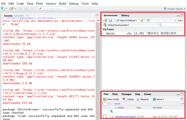The width and height of the screenshot is (187, 120).
Task: Open the New File dropdown arrow
Action: click(6, 9)
